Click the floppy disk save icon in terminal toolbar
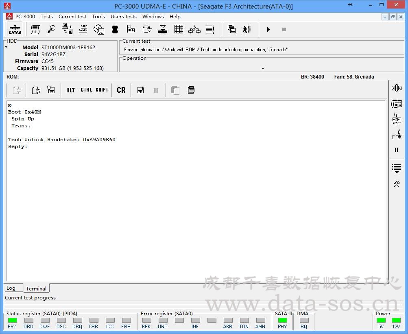The width and height of the screenshot is (408, 334). tap(140, 90)
